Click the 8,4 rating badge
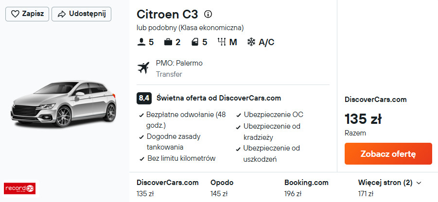Screen dimensions: 438x202 pyautogui.click(x=144, y=98)
